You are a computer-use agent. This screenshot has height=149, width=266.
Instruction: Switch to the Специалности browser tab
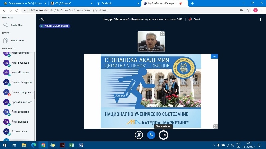[25, 3]
